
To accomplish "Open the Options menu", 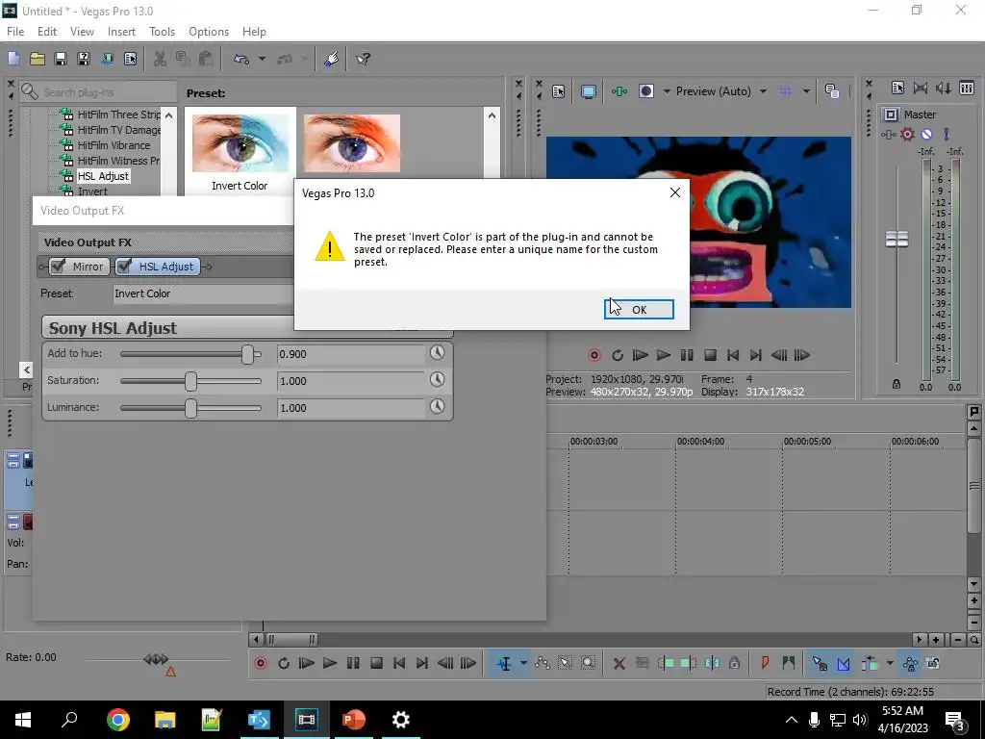I will (209, 32).
